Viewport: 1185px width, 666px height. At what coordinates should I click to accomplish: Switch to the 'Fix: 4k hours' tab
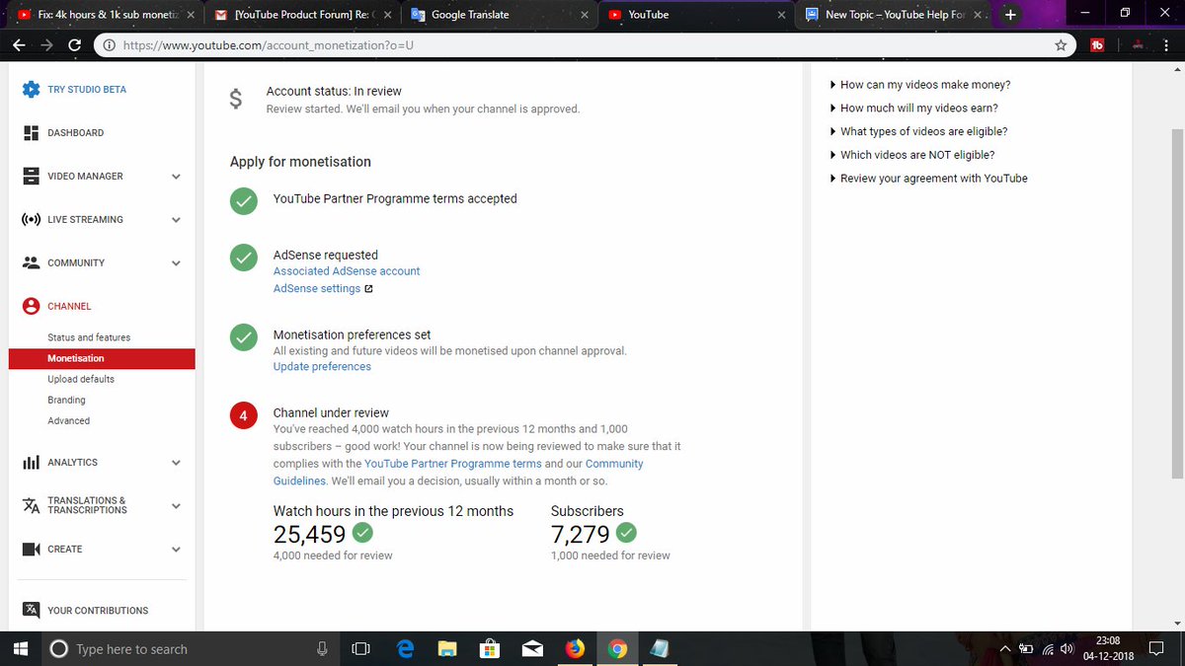[x=107, y=15]
